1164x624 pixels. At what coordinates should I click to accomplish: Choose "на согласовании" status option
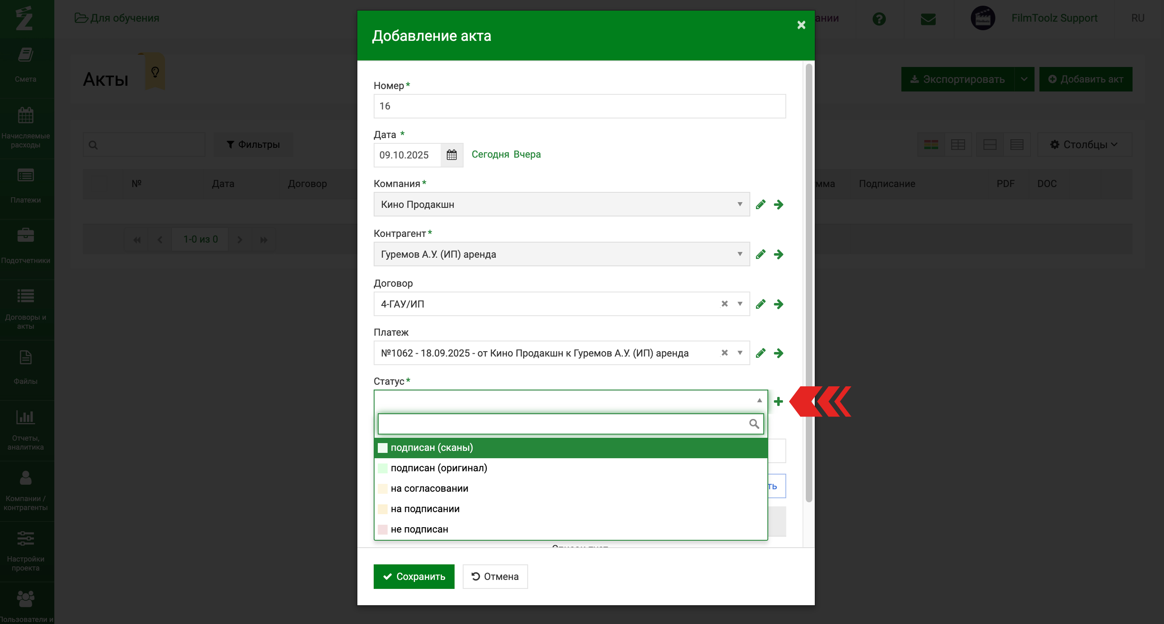click(x=429, y=488)
